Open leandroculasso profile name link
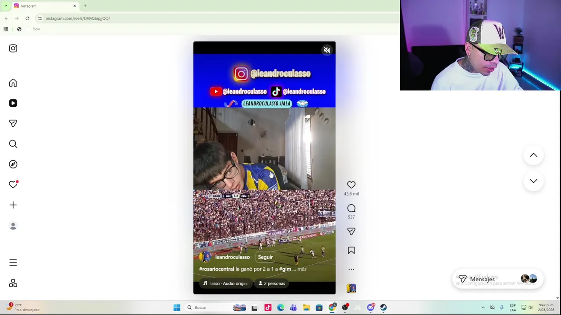 [x=232, y=257]
